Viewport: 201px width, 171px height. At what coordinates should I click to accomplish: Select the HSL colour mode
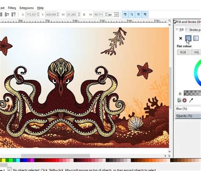pos(196,52)
